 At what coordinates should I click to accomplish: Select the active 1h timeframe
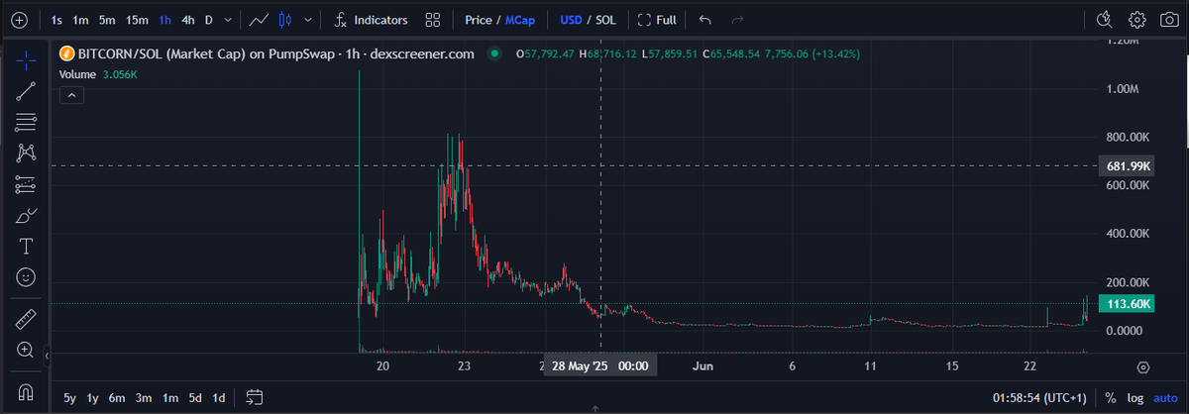tap(165, 19)
